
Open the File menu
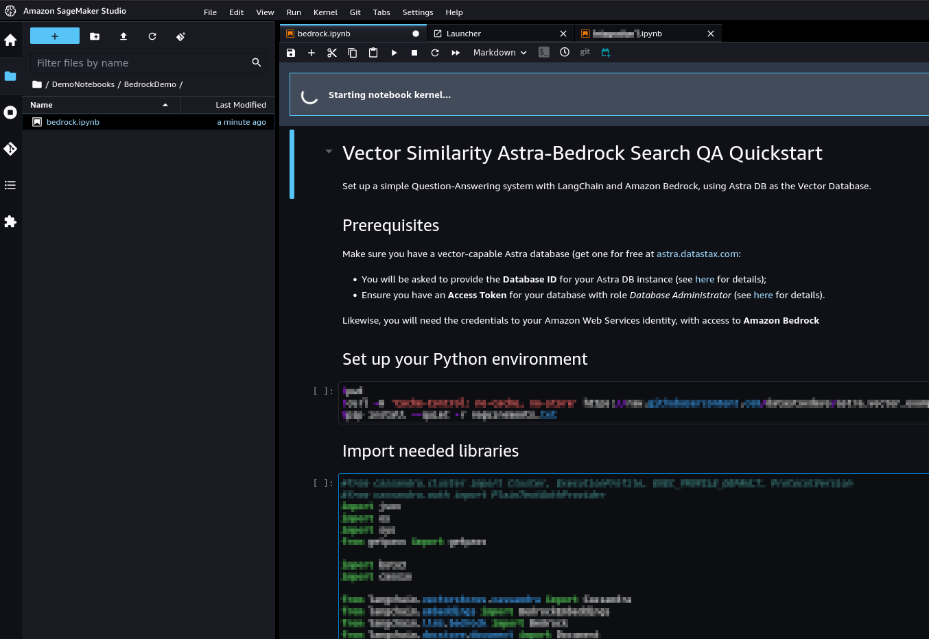tap(210, 12)
